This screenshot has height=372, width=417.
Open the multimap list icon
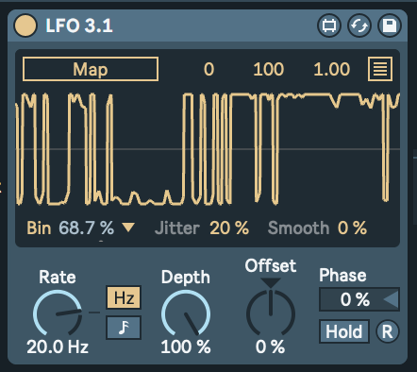380,69
